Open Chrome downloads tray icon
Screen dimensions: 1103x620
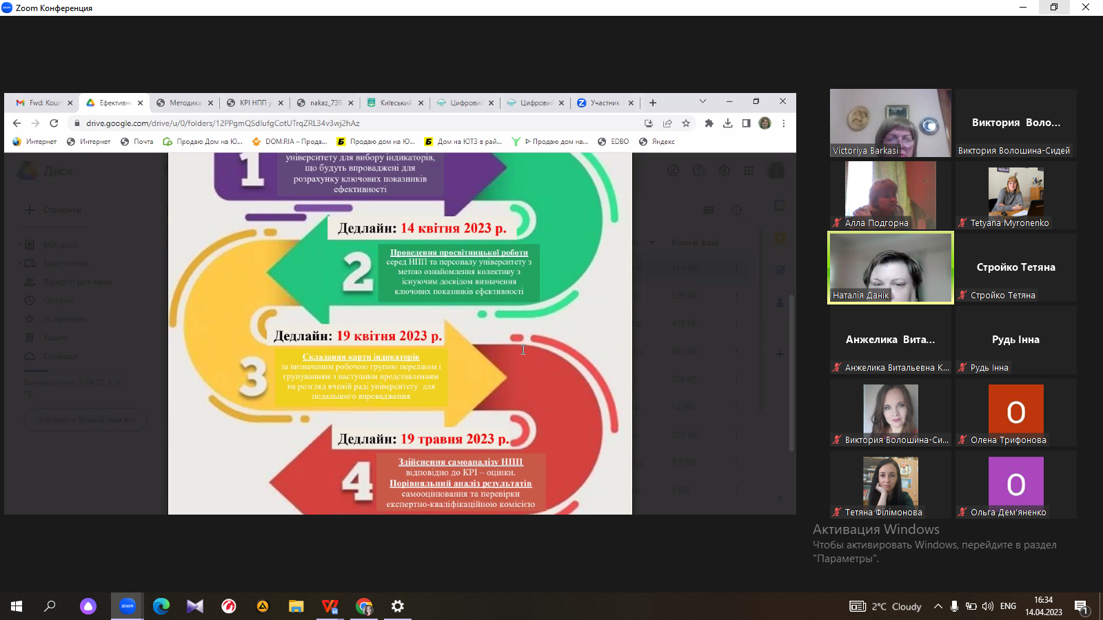point(727,123)
